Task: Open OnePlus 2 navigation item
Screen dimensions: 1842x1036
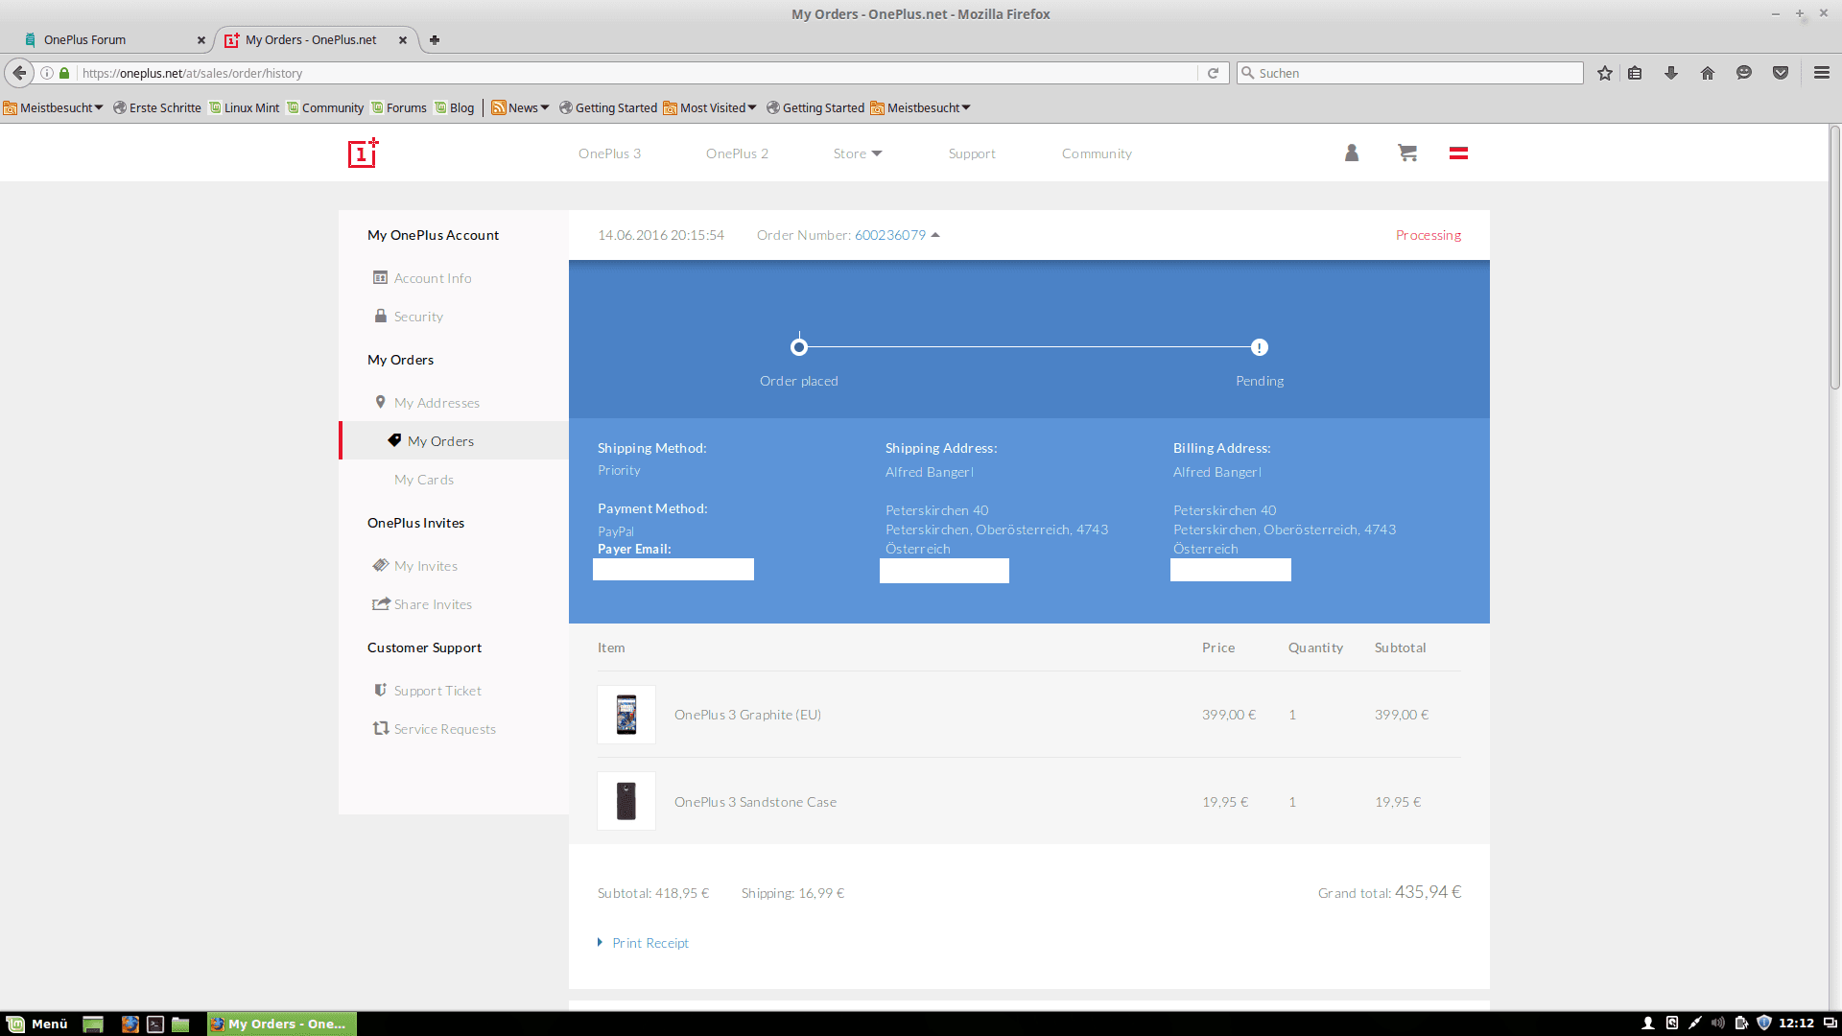Action: point(737,153)
